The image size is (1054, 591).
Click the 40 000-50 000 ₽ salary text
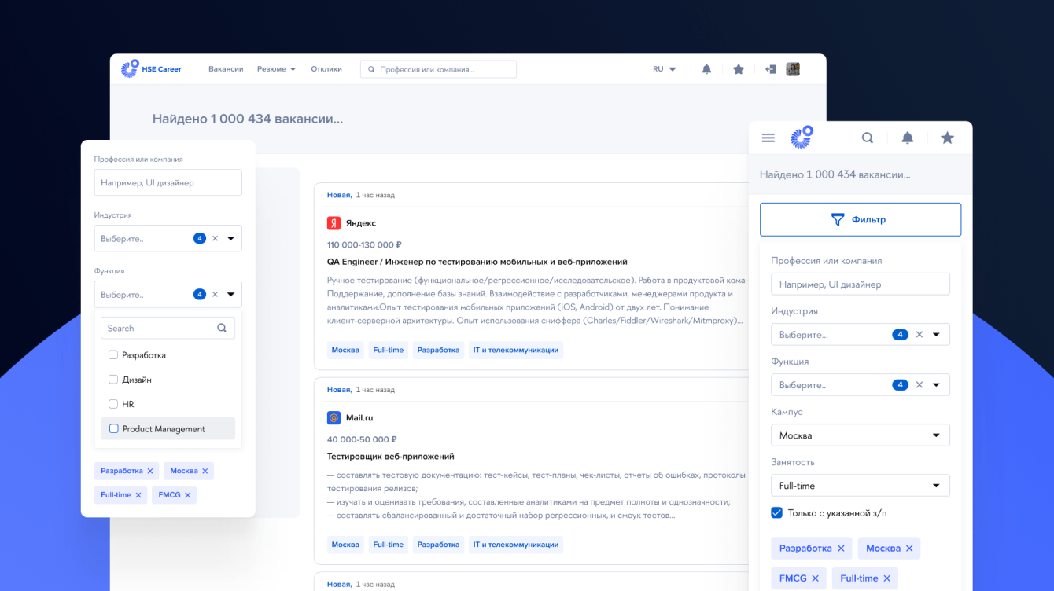pos(362,439)
